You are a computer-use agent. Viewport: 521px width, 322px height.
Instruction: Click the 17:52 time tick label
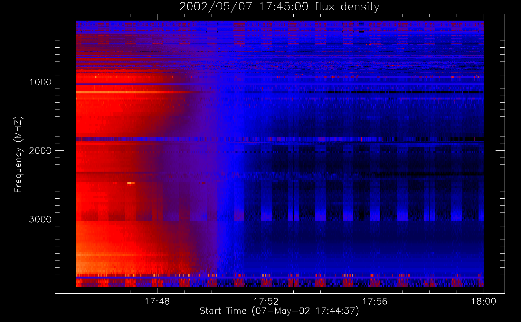[266, 301]
